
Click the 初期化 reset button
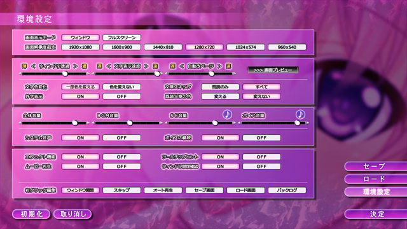(31, 214)
